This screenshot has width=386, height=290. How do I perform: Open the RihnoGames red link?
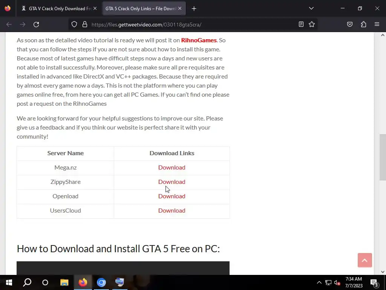[199, 40]
